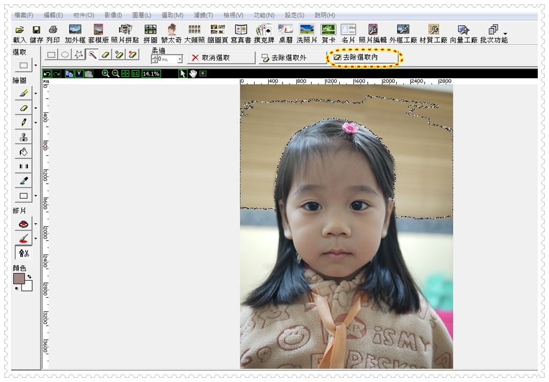
Task: Increase the 柔邊 feather value with stepper
Action: 154,57
